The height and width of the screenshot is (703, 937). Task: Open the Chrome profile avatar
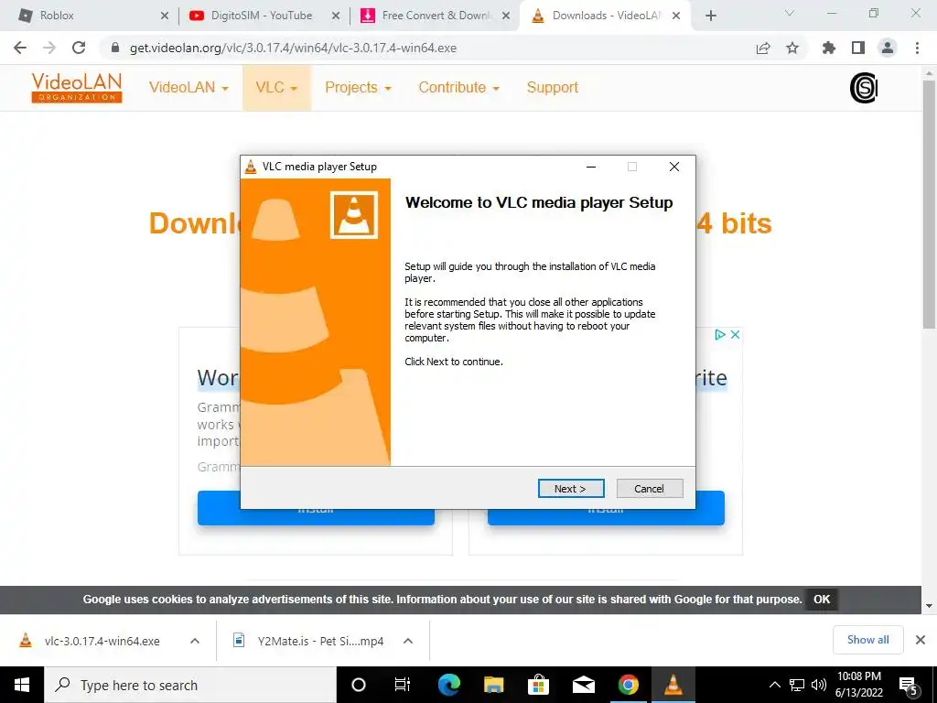(888, 48)
